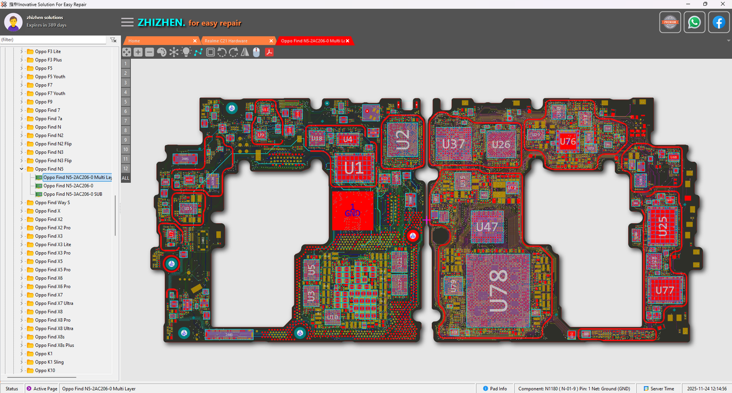Rotate board counterclockwise icon
Screen dimensions: 732x393
click(x=222, y=52)
